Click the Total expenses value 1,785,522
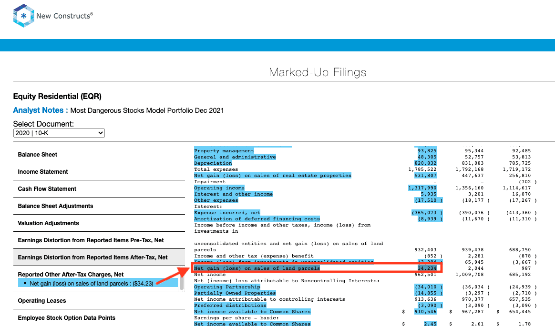 422,169
